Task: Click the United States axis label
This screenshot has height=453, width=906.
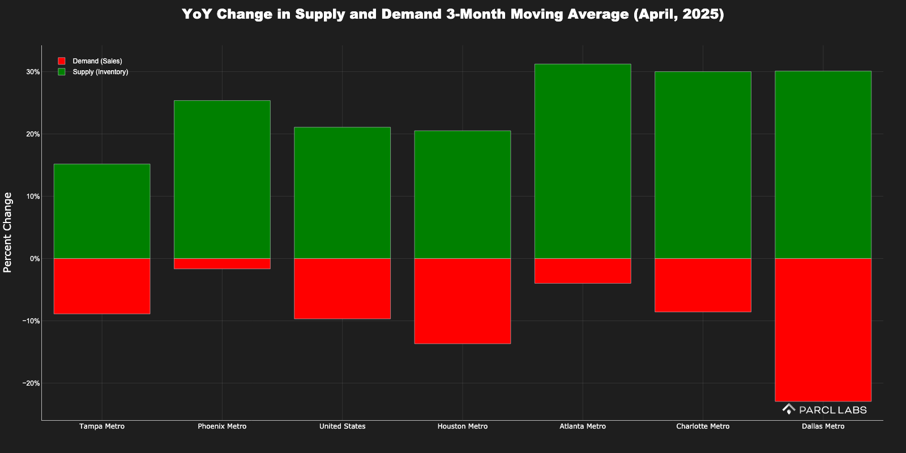Action: click(343, 426)
